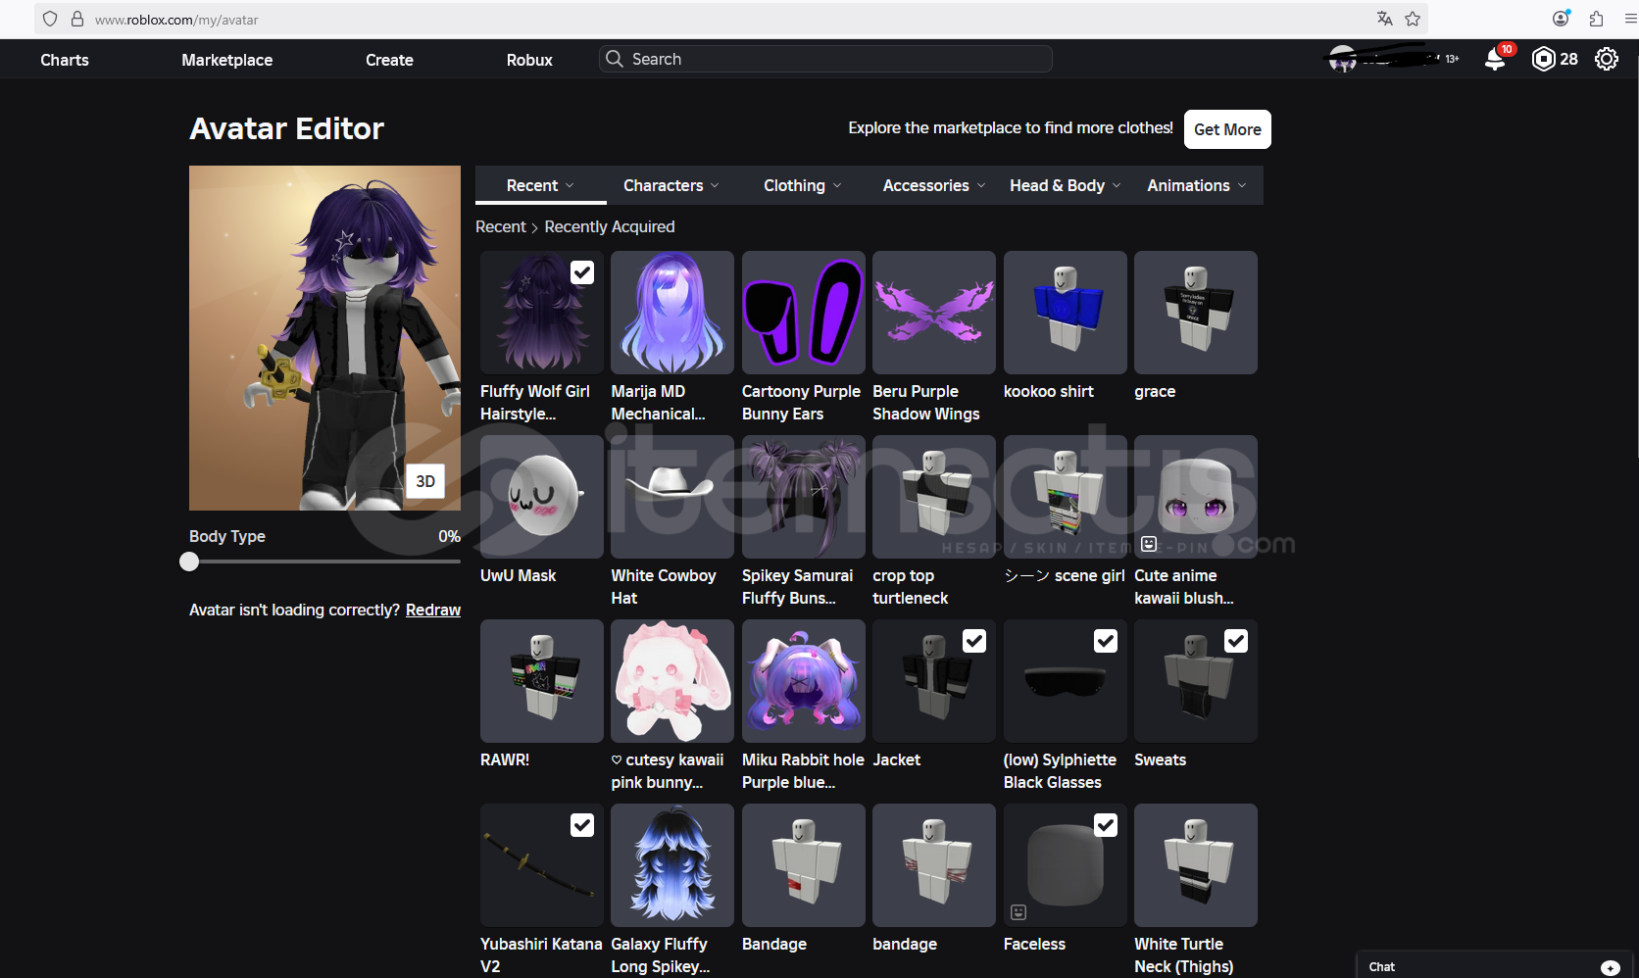Expand the Clothing dropdown tab
The image size is (1639, 978).
click(803, 185)
